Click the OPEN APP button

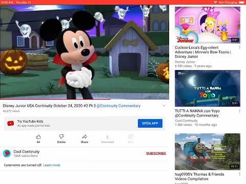[150, 123]
